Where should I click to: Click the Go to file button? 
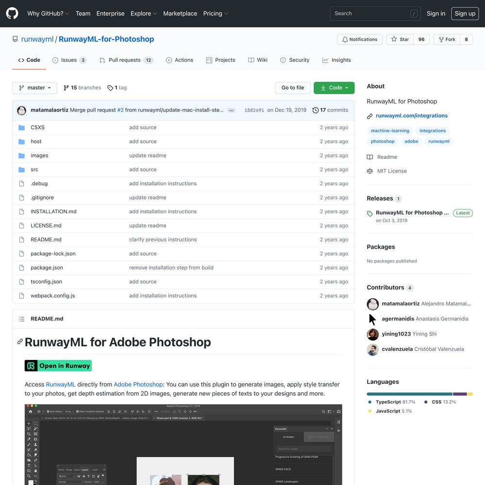click(x=292, y=88)
